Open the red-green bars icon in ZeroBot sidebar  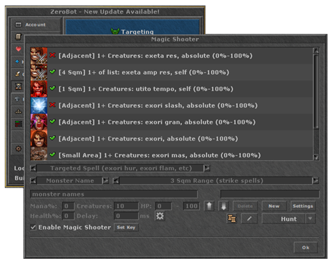tap(18, 124)
